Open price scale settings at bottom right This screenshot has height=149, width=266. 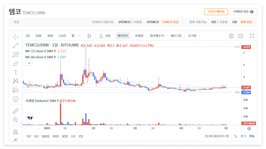tap(249, 129)
